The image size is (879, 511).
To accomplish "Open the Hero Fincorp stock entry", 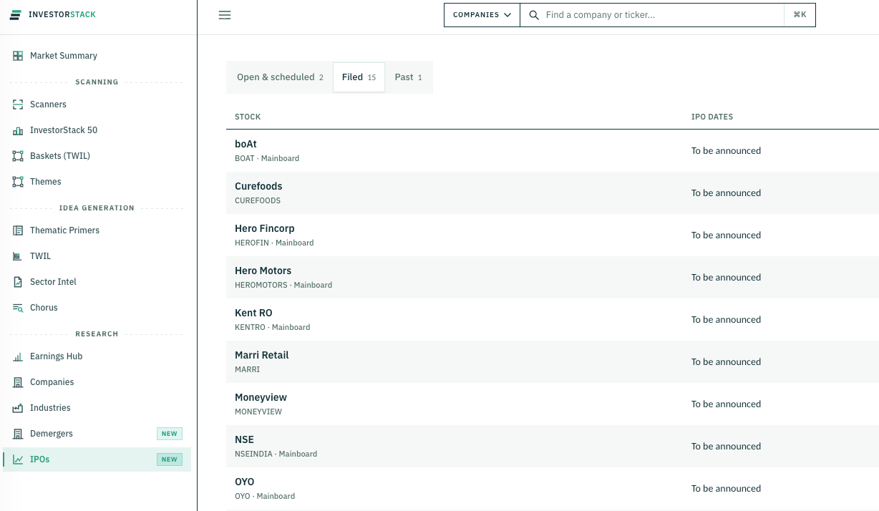I will [264, 228].
